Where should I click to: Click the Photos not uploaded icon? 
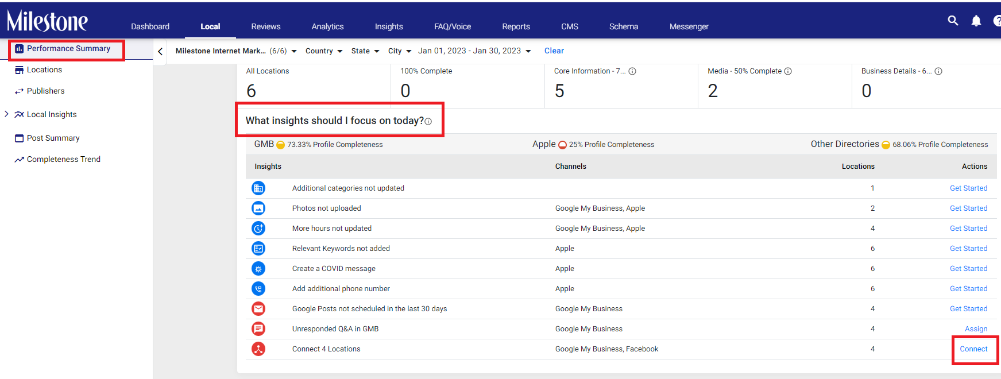pyautogui.click(x=258, y=208)
